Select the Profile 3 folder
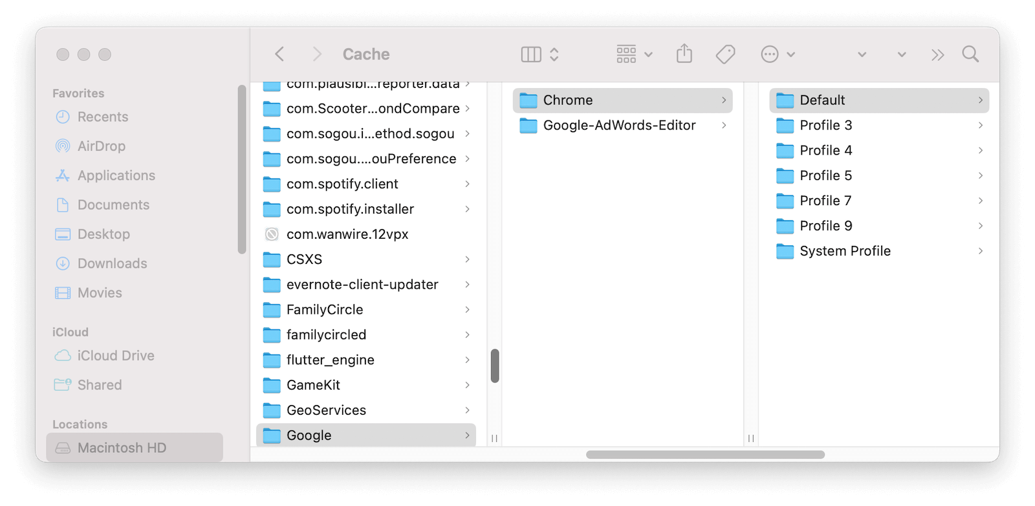This screenshot has height=506, width=1035. (879, 126)
